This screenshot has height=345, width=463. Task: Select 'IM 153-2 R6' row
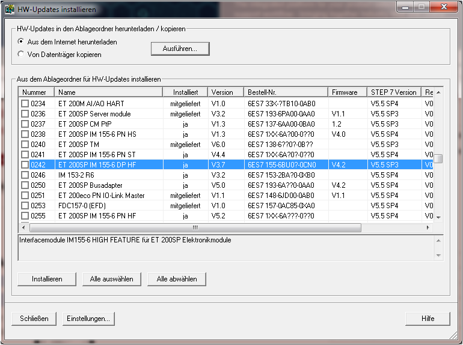point(76,175)
